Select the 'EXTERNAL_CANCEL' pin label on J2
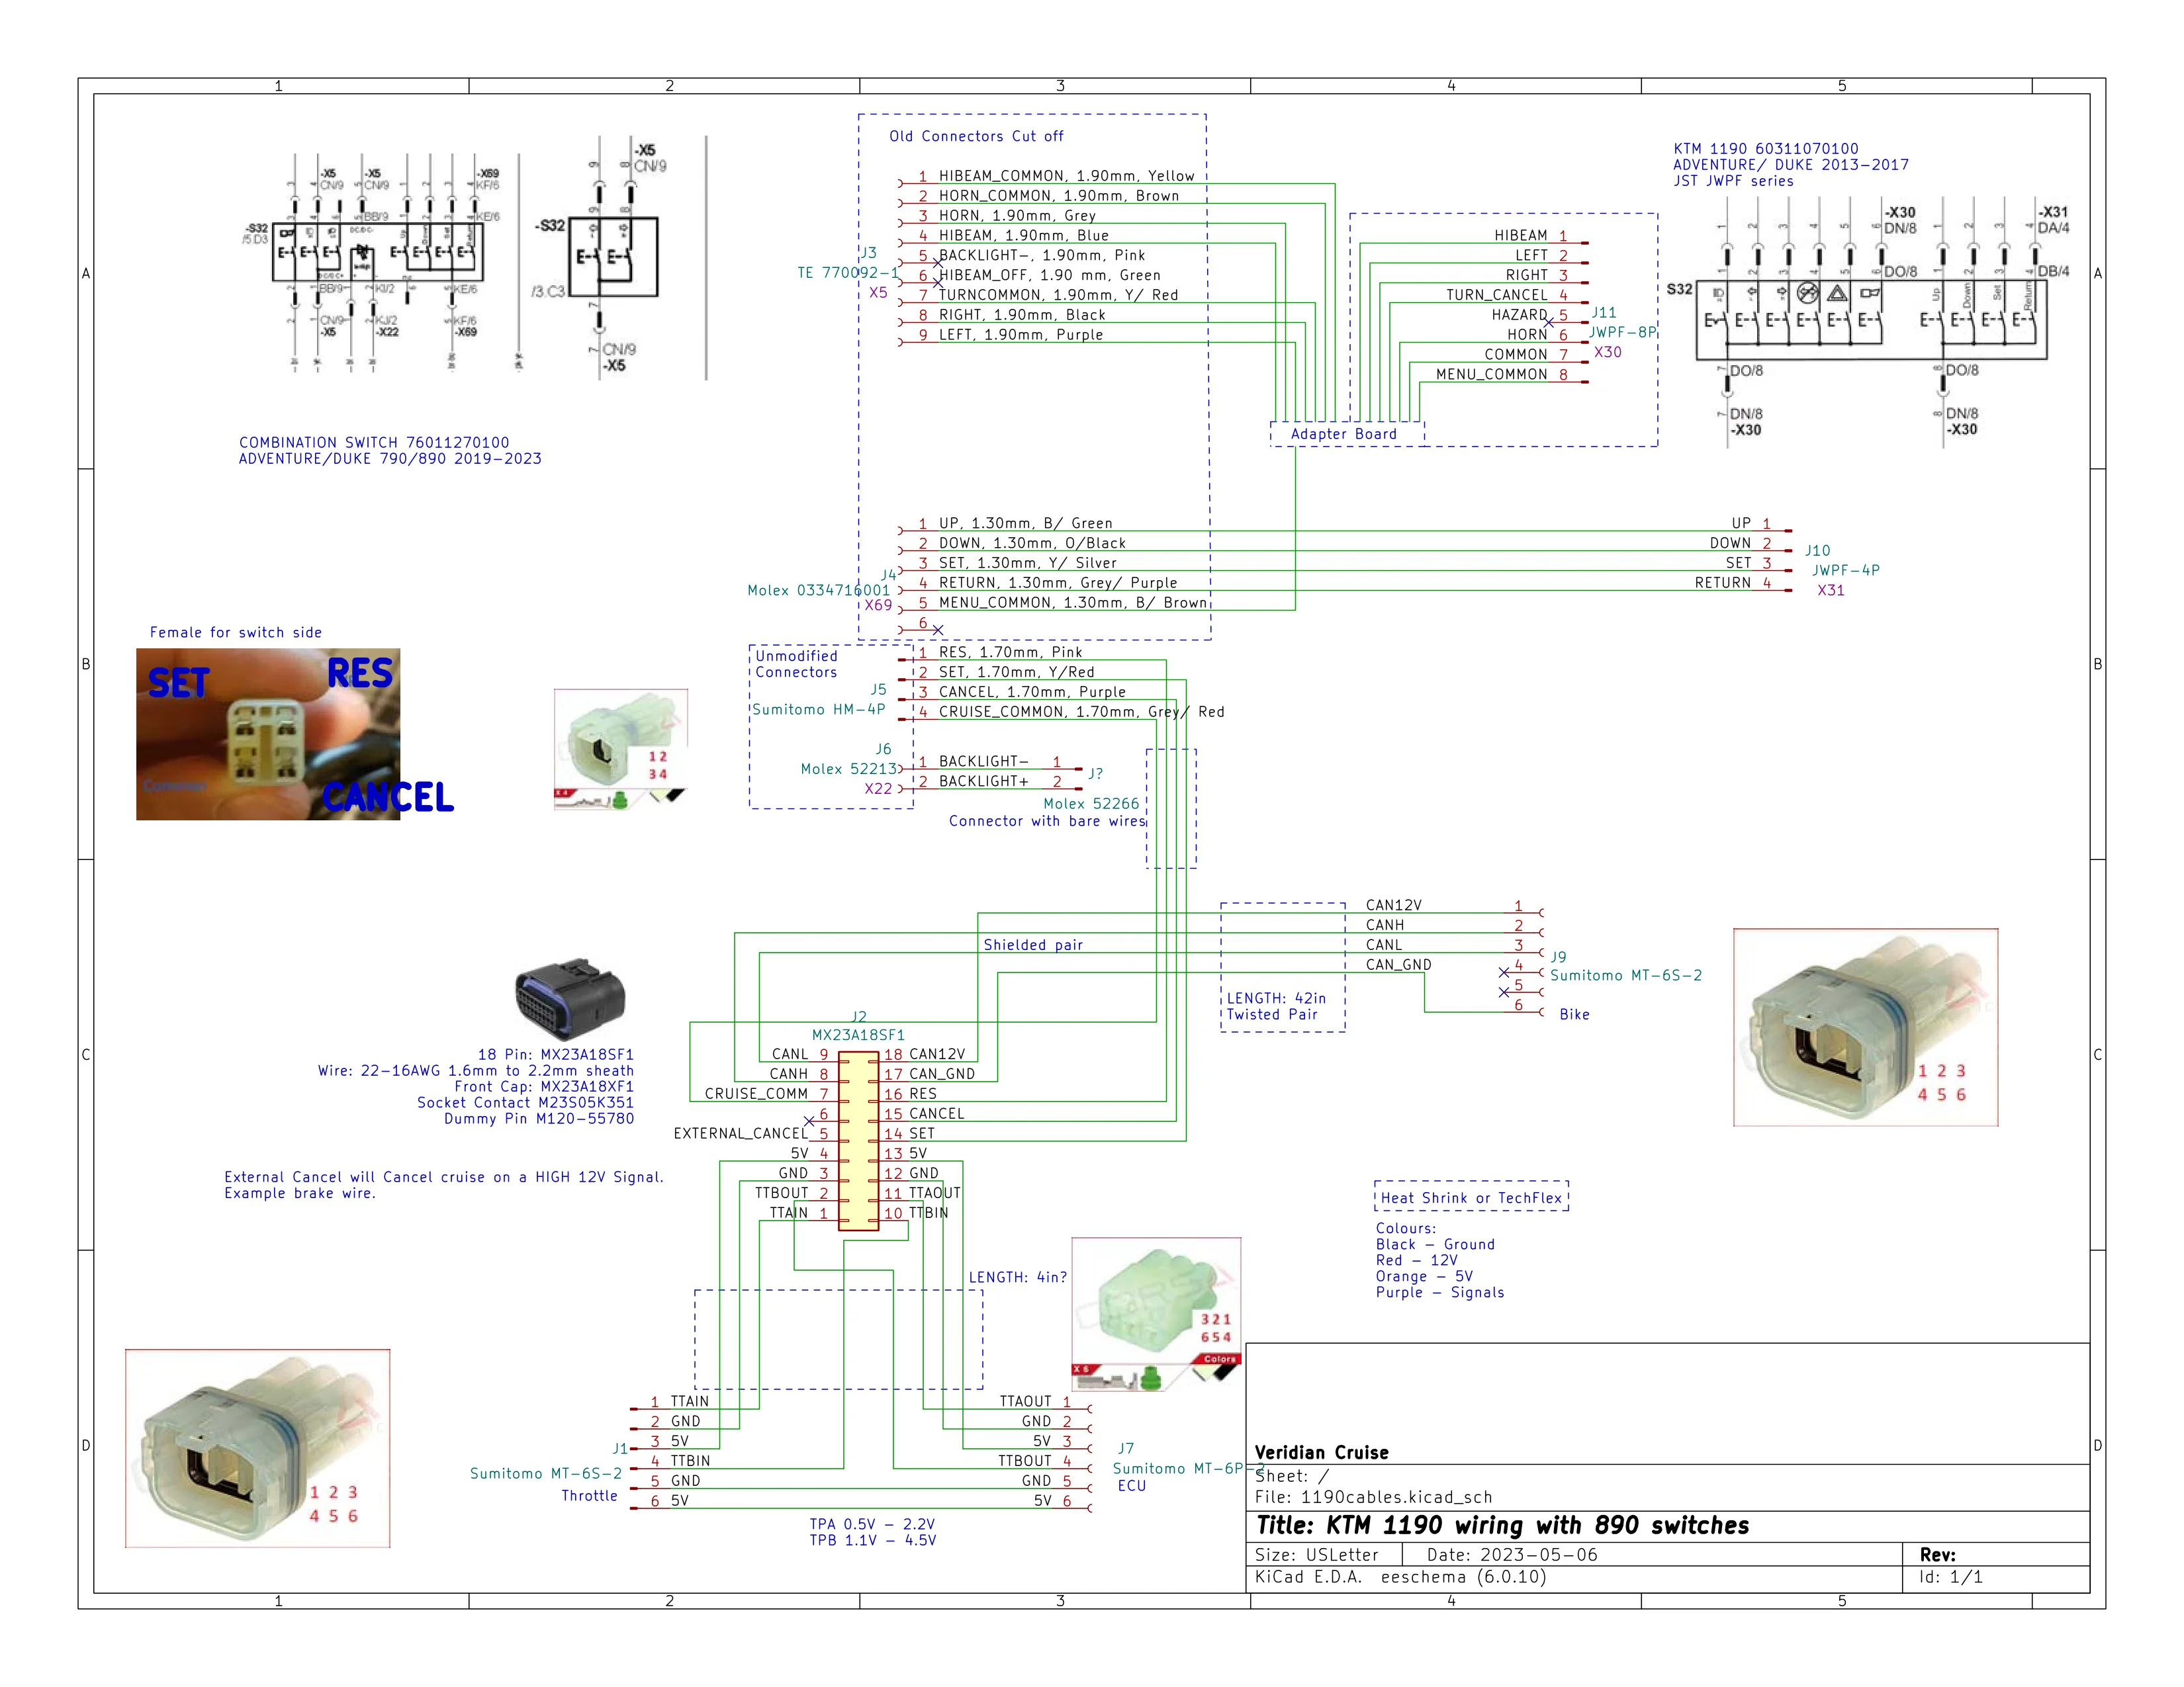 (740, 1133)
